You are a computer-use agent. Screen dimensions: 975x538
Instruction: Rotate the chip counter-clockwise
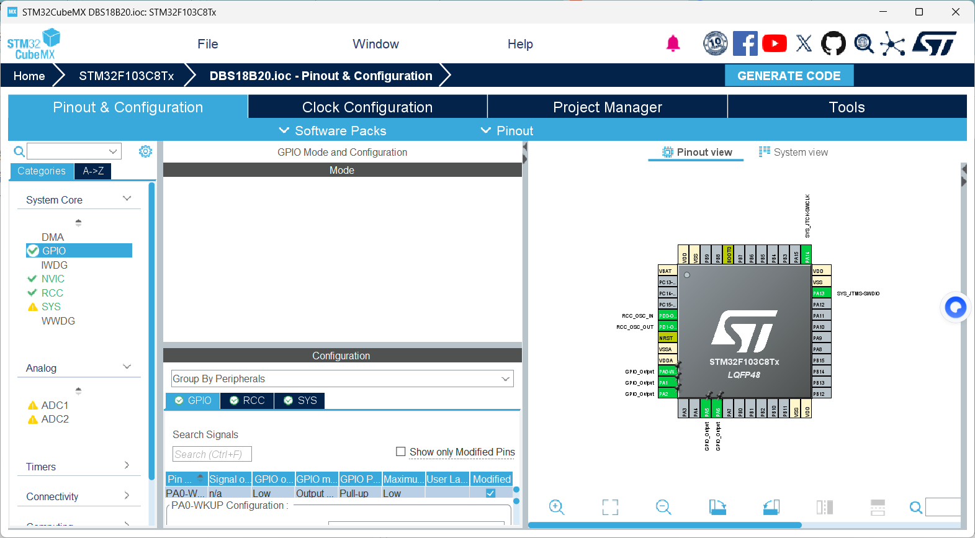(771, 507)
